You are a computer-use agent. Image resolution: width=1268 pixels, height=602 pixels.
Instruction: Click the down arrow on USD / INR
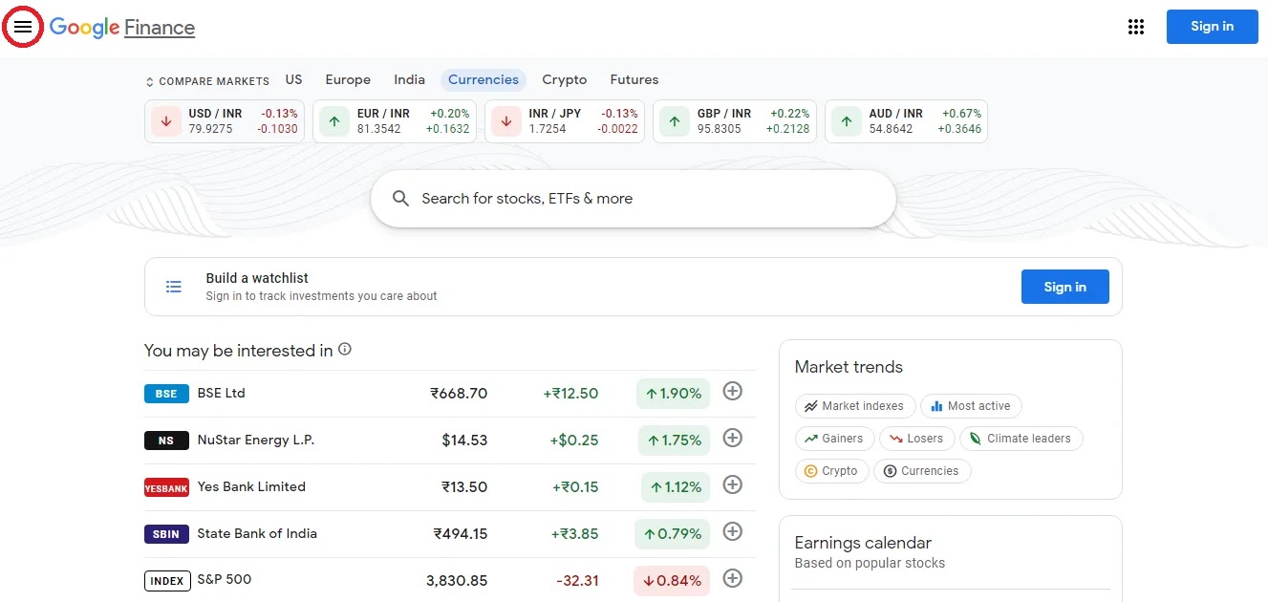pos(166,121)
